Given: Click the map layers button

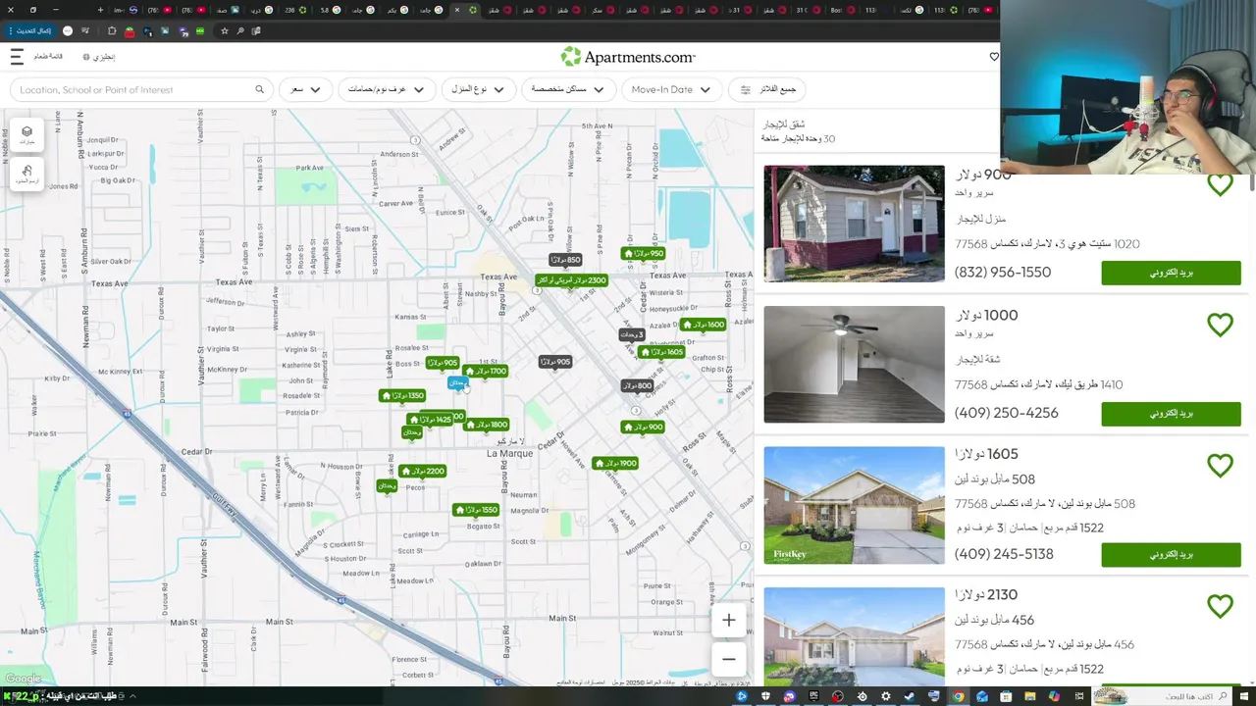Looking at the screenshot, I should click(26, 134).
